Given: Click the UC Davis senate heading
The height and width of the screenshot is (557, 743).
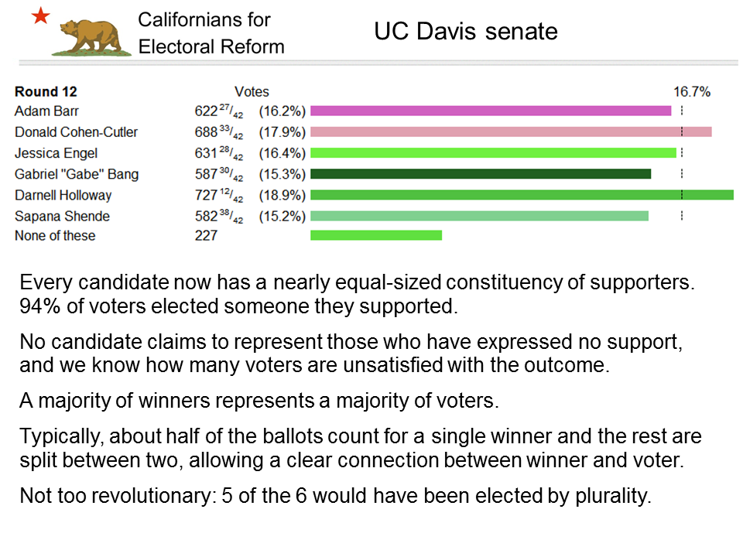Looking at the screenshot, I should coord(466,31).
